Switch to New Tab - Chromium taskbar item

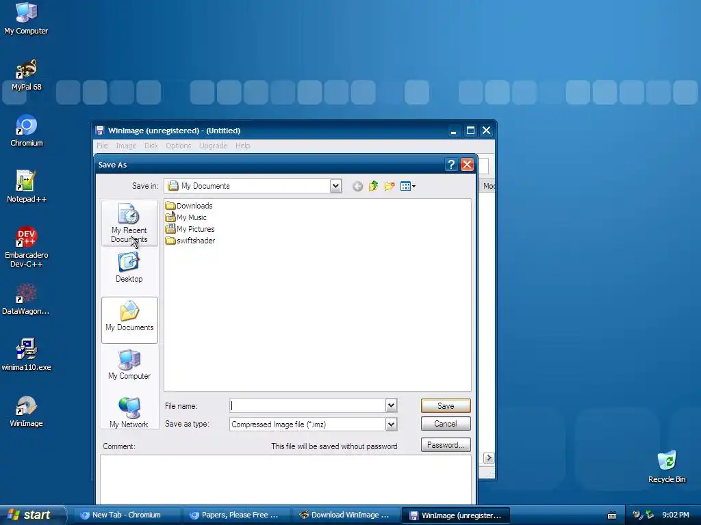point(126,515)
